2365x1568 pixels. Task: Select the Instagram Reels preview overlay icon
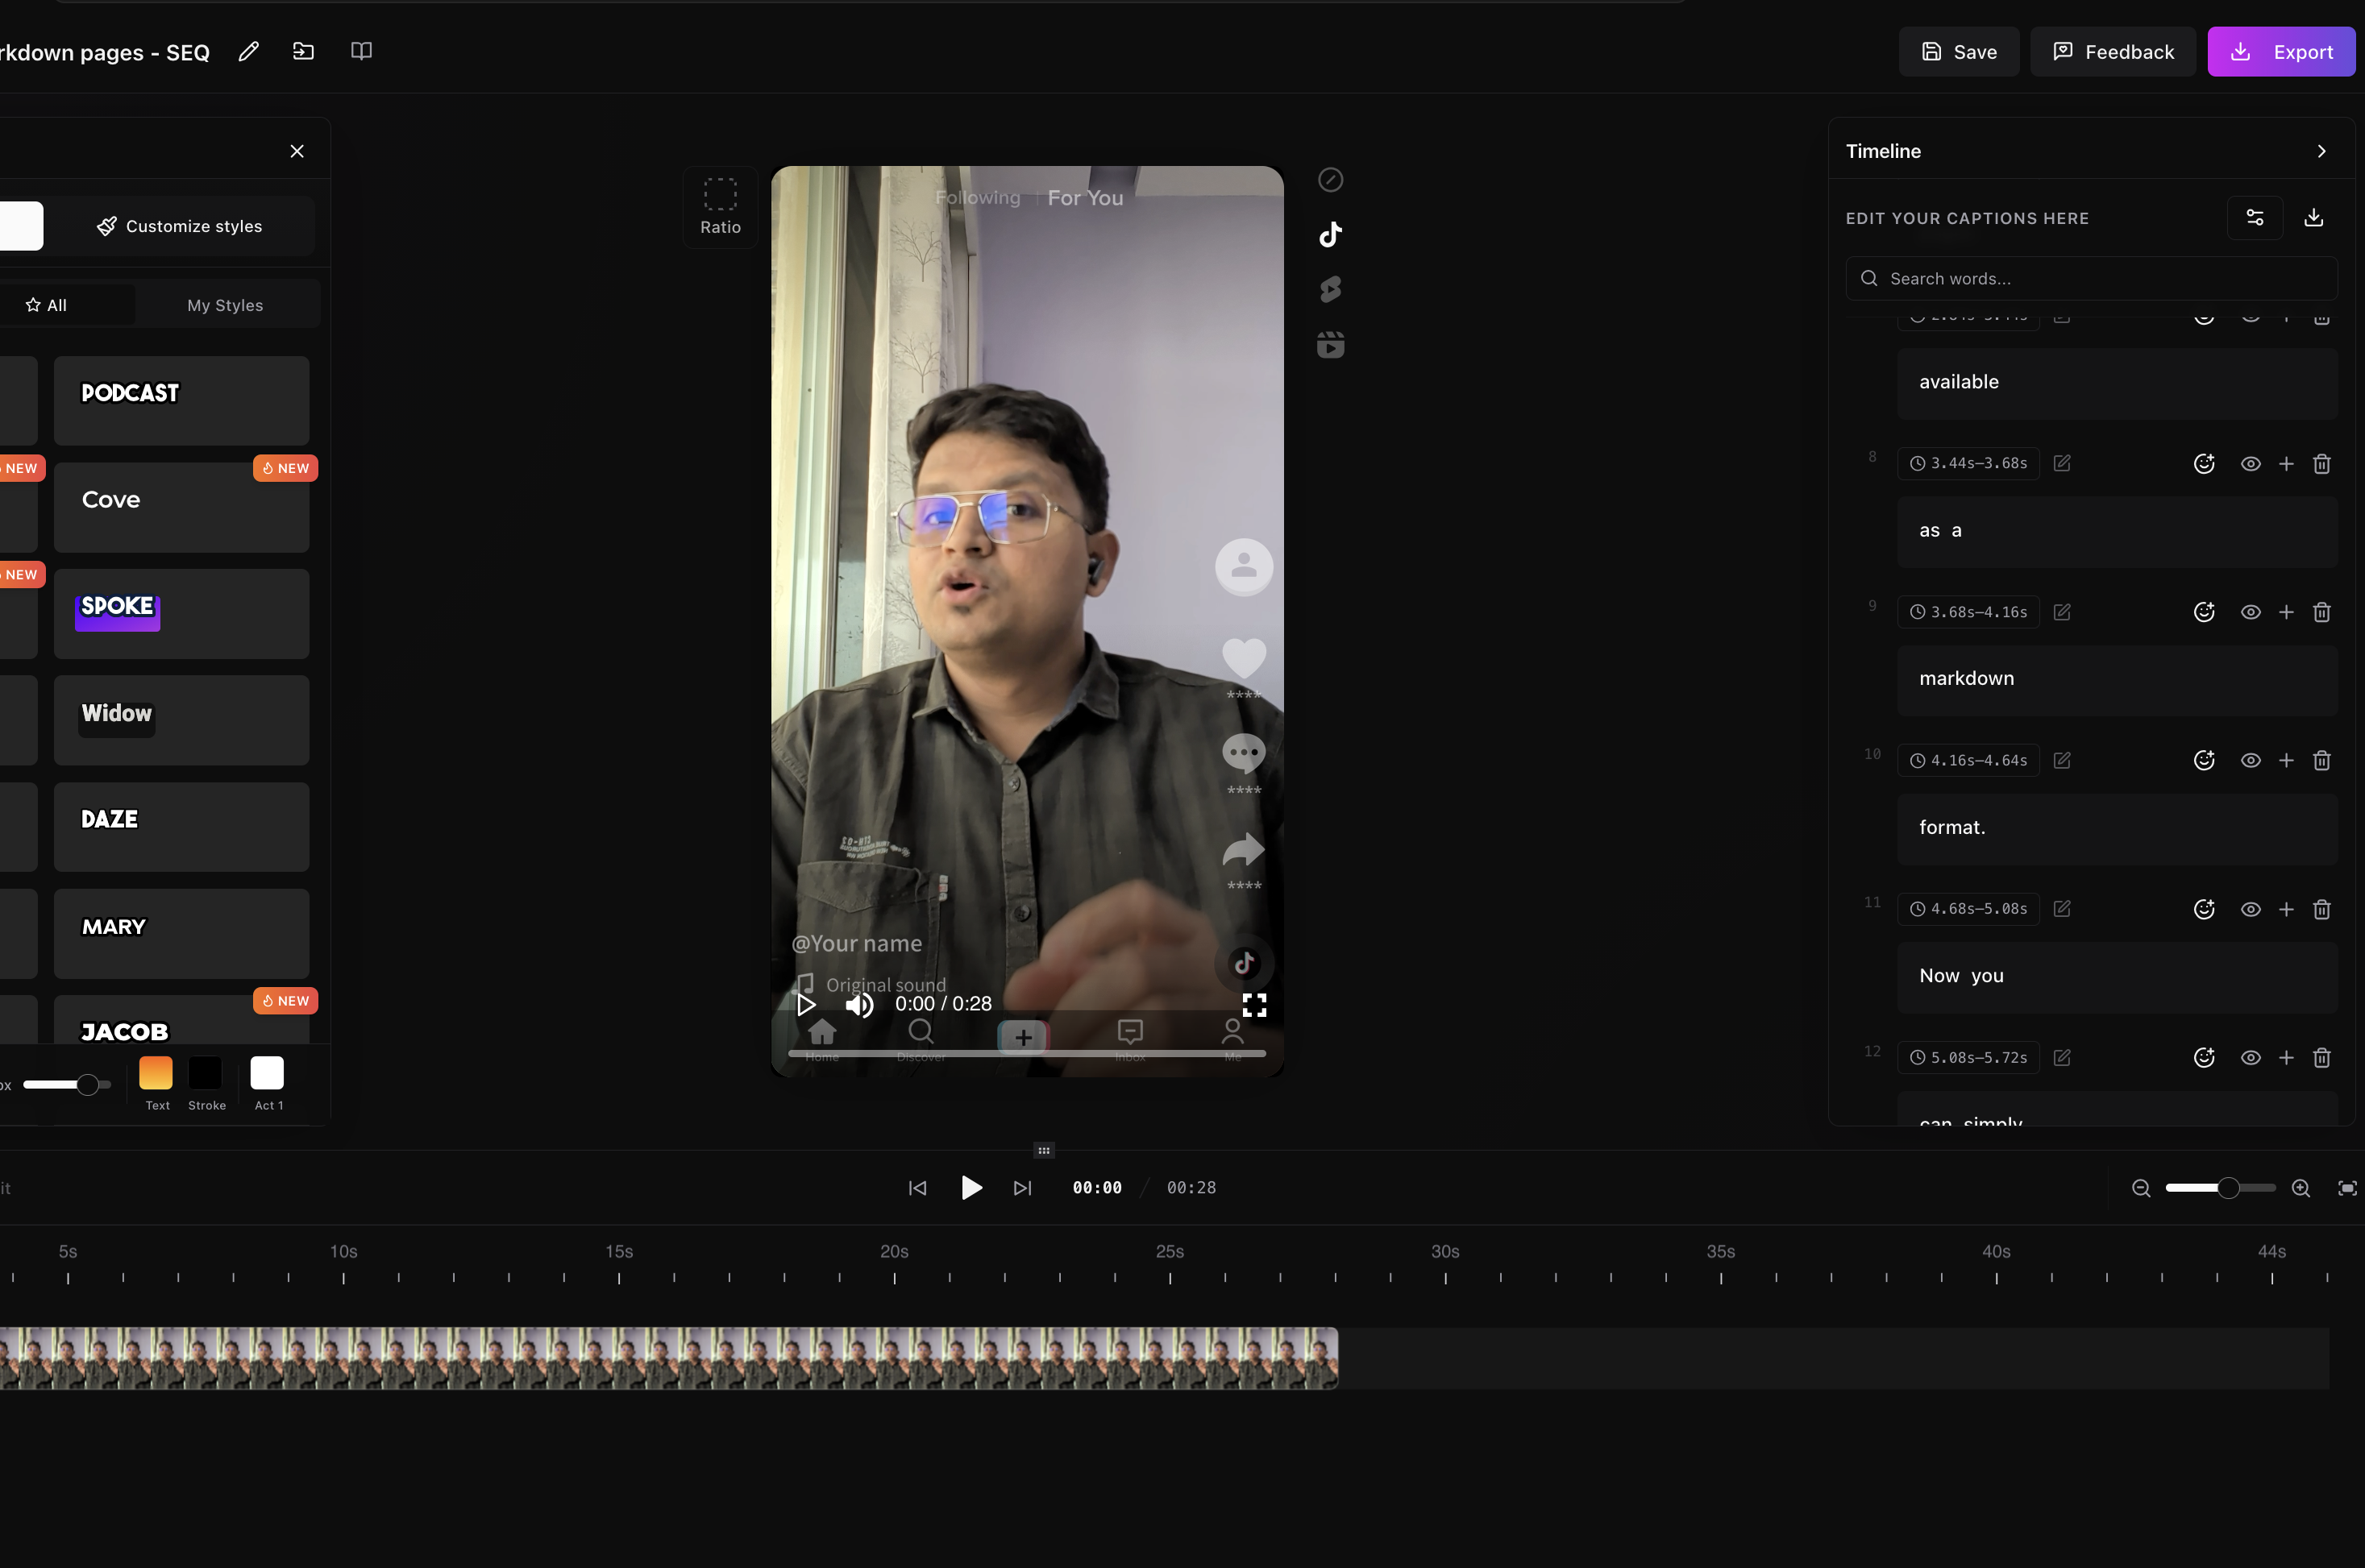[x=1329, y=345]
